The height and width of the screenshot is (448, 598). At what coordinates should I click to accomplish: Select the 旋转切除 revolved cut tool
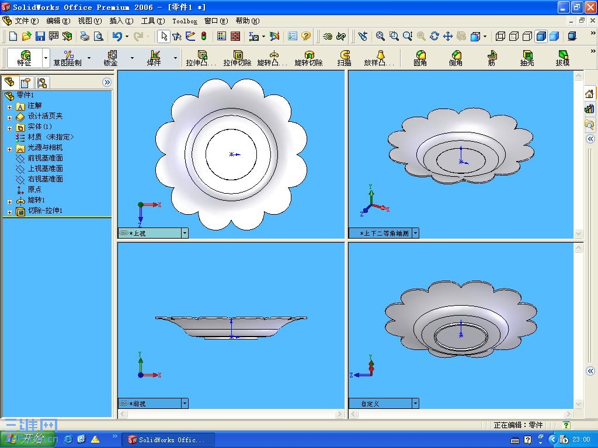308,58
